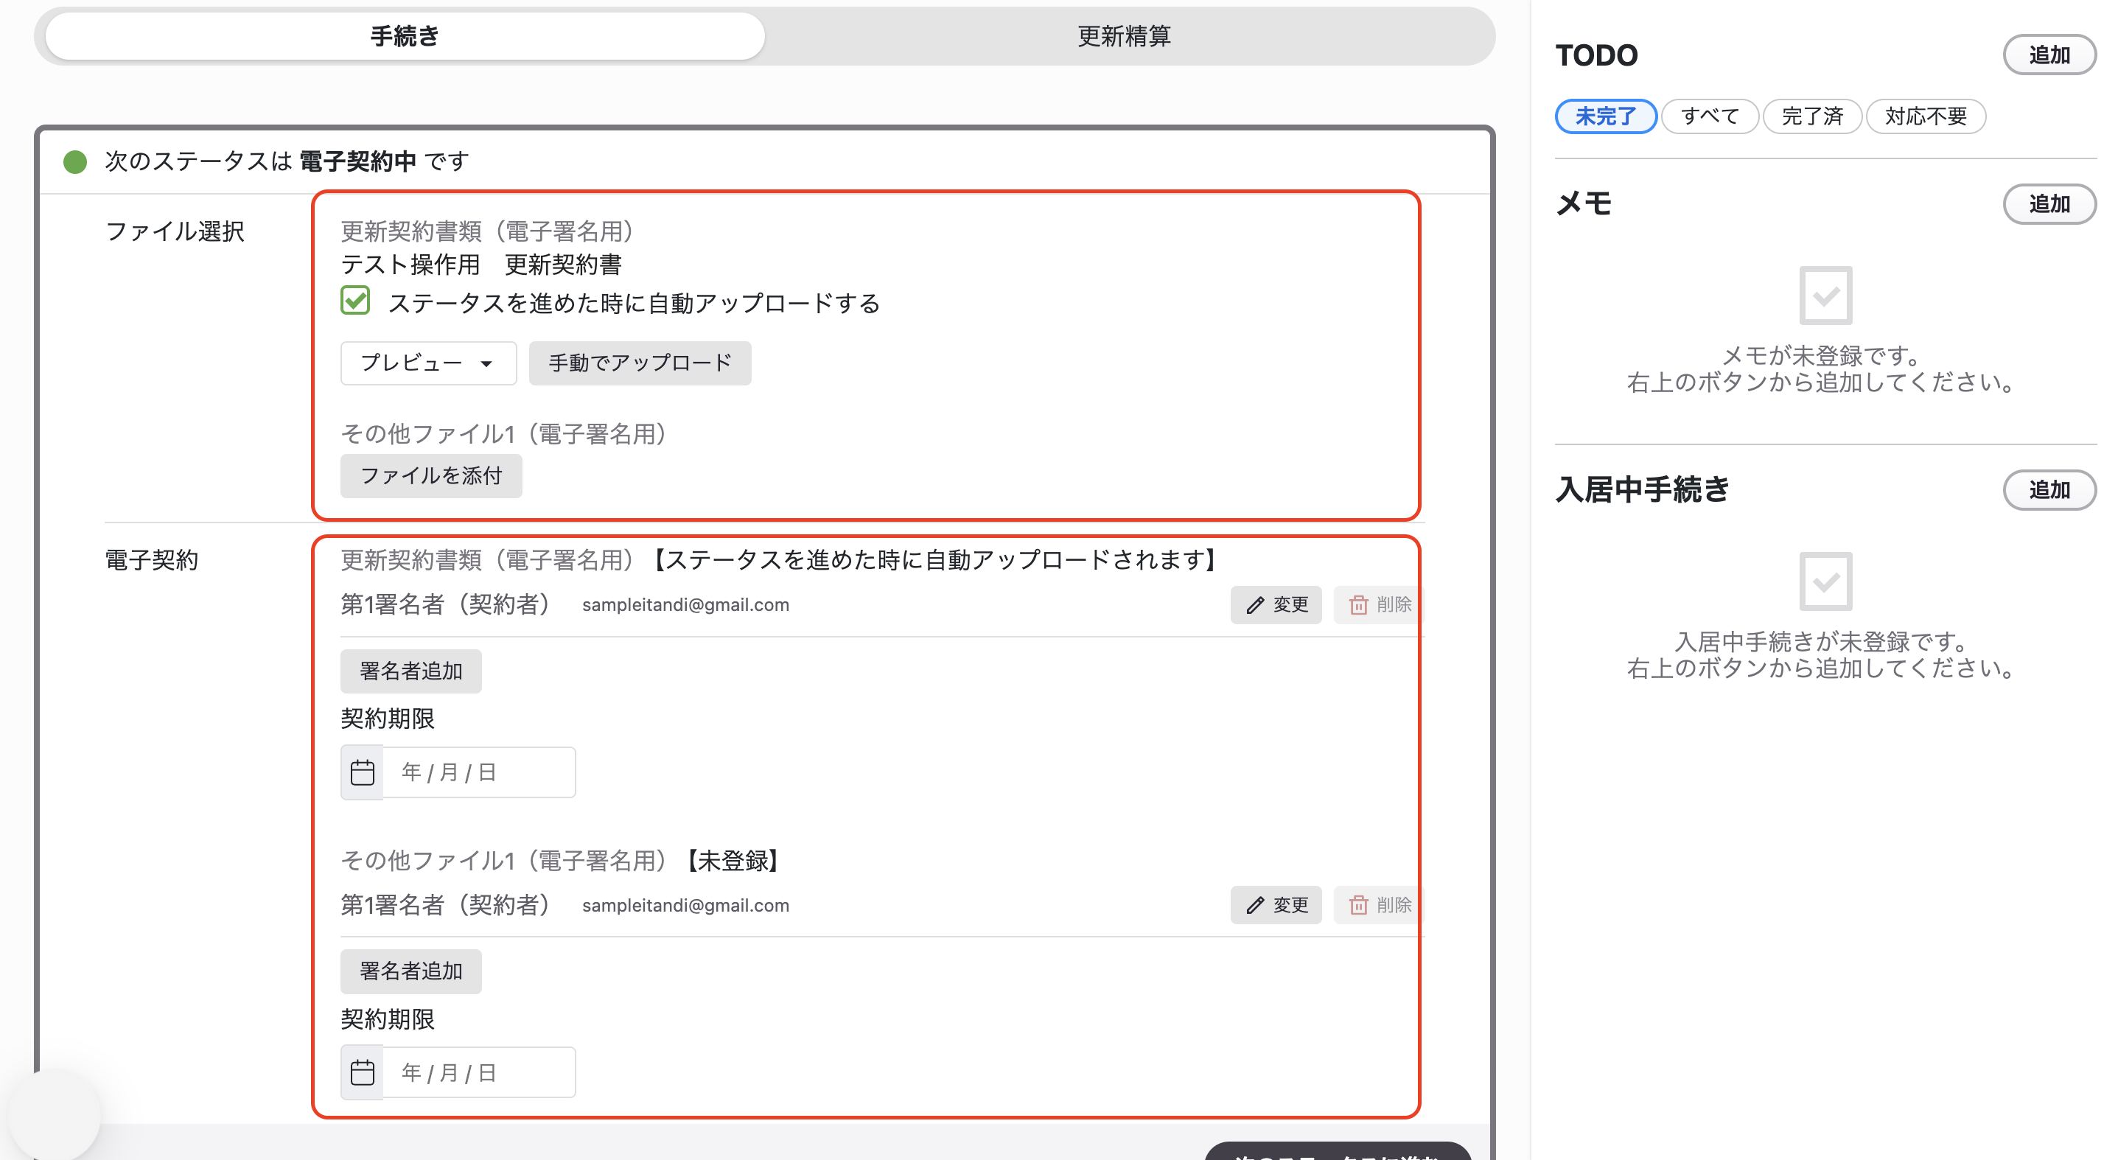
Task: Click the 追加 button next to 入居中手続き
Action: (x=2049, y=490)
